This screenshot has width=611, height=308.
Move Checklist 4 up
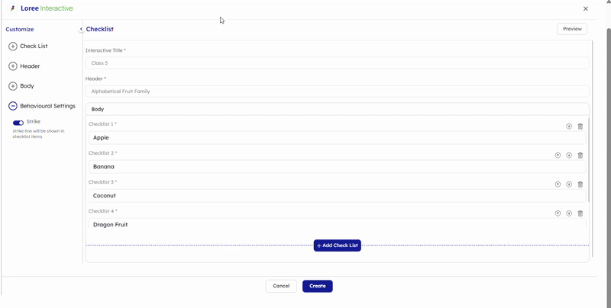pyautogui.click(x=558, y=213)
